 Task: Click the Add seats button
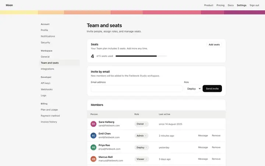(214, 45)
